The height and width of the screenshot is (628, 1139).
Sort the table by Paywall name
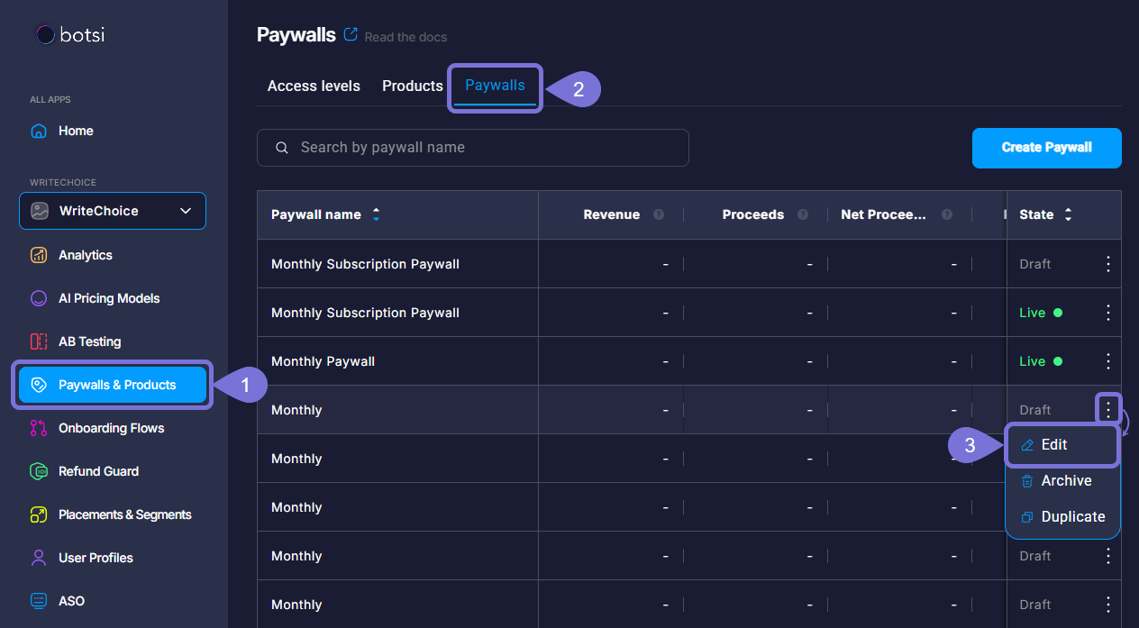[376, 214]
